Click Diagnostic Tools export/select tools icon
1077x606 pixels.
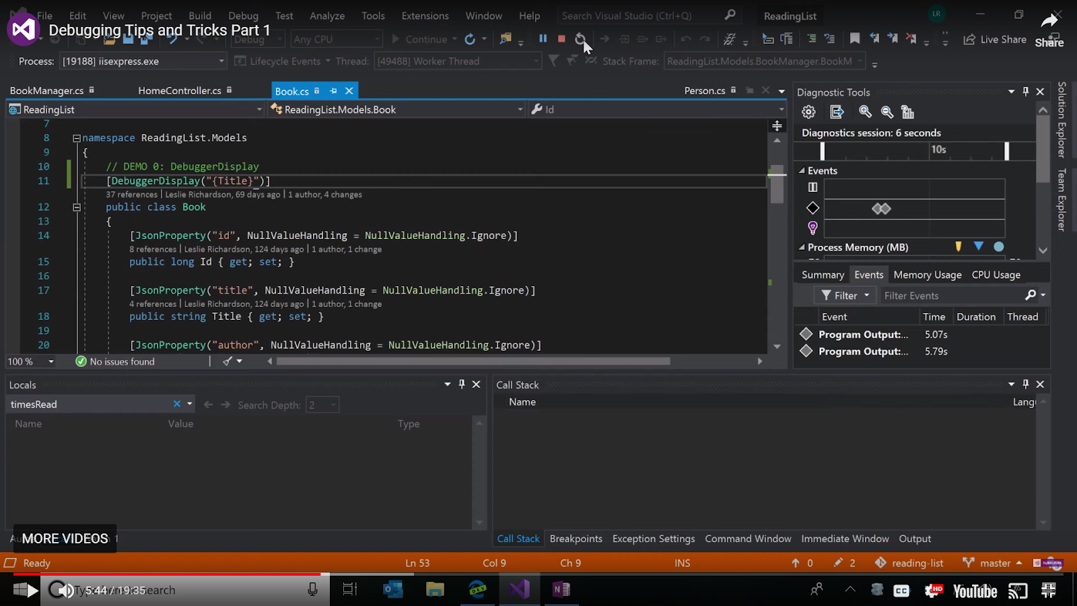837,112
